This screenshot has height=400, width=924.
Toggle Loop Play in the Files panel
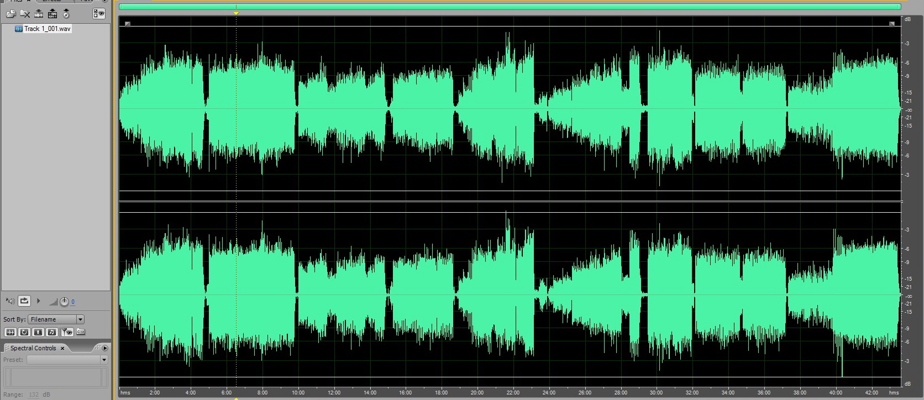[x=24, y=301]
